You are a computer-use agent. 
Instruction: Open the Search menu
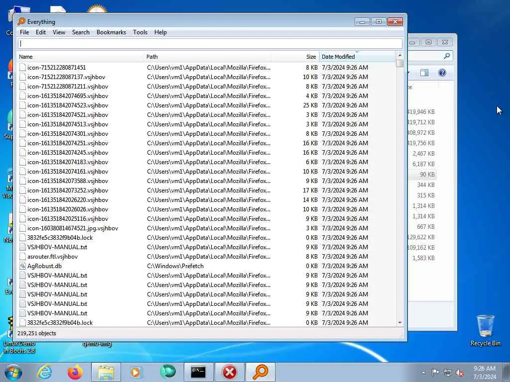[81, 32]
